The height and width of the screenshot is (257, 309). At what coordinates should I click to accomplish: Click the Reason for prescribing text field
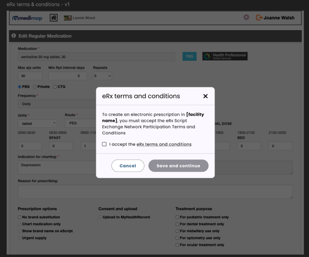coord(155,191)
